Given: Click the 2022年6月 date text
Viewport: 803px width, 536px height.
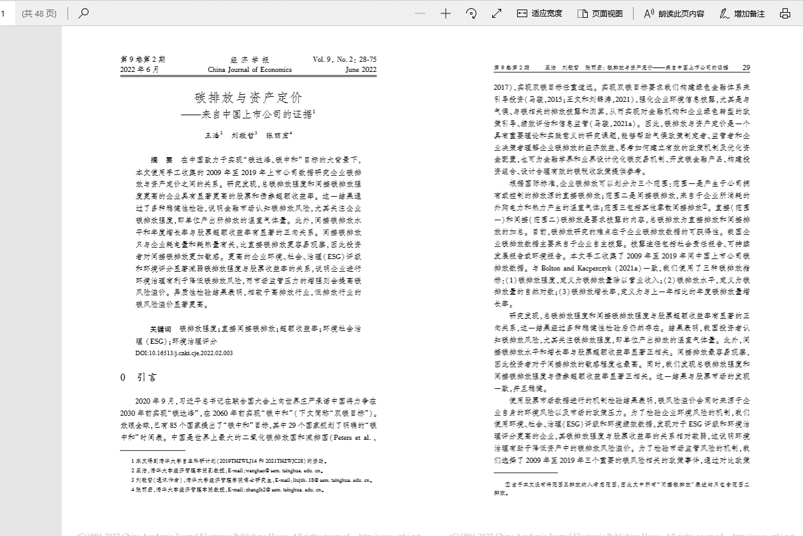Looking at the screenshot, I should coord(139,70).
